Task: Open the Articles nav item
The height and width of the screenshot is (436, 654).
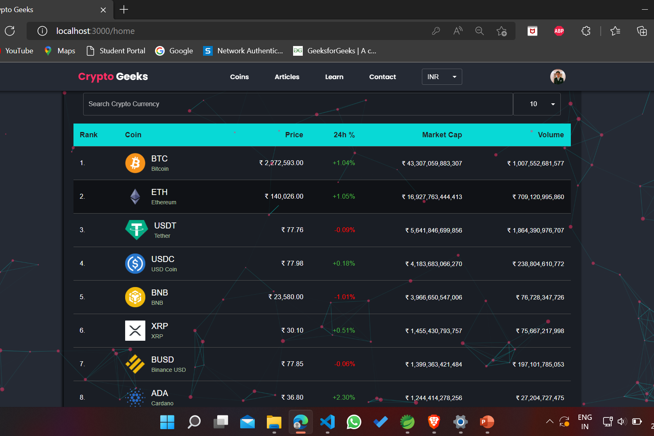Action: click(x=287, y=77)
